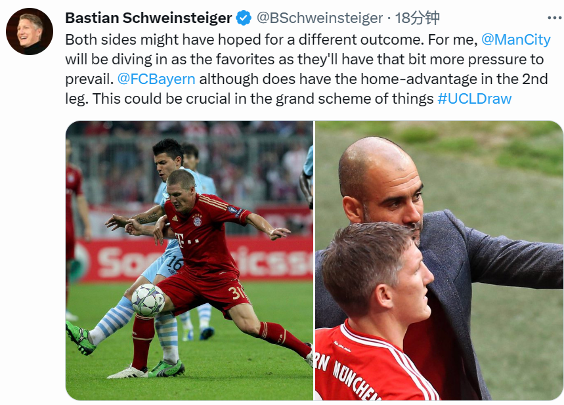Open Bastian Schweinsteiger's profile avatar
Viewport: 564px width, 405px height.
coord(30,32)
